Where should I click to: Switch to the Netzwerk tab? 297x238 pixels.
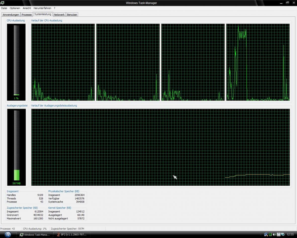(x=59, y=15)
